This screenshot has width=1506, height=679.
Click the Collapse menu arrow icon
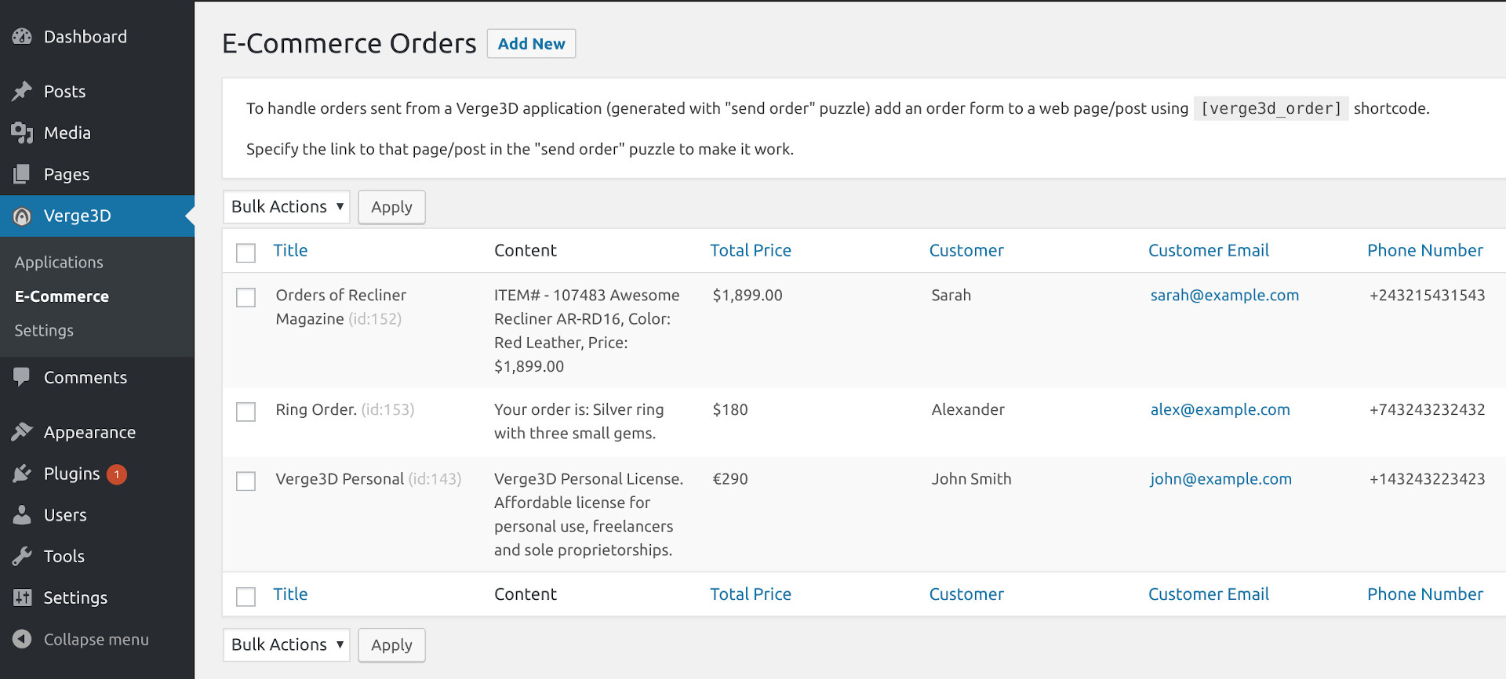tap(22, 639)
